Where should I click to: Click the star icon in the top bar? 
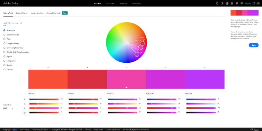pyautogui.click(x=217, y=3)
